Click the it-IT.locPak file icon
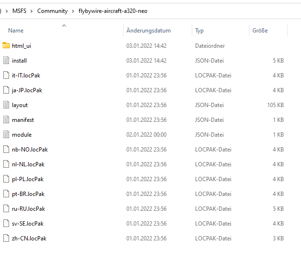 6,75
